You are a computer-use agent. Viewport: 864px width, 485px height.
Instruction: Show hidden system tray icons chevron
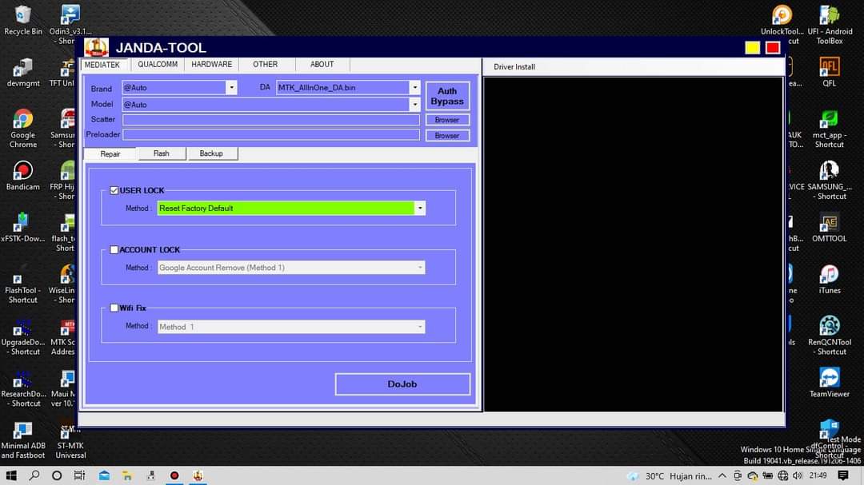click(x=722, y=475)
